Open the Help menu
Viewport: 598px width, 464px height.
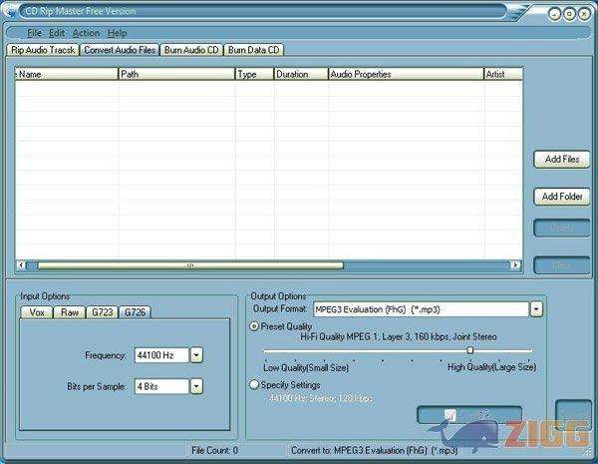[117, 33]
